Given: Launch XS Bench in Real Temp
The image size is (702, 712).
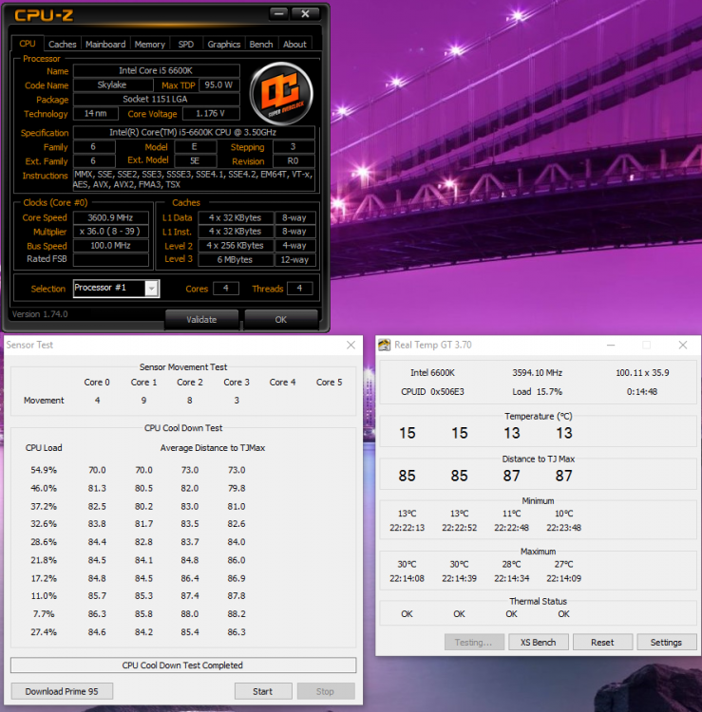Looking at the screenshot, I should click(x=538, y=642).
